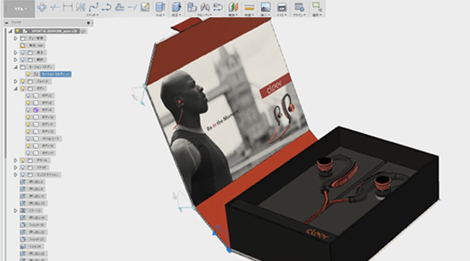Click the Create solid box icon
Image resolution: width=470 pixels, height=261 pixels.
[x=160, y=7]
